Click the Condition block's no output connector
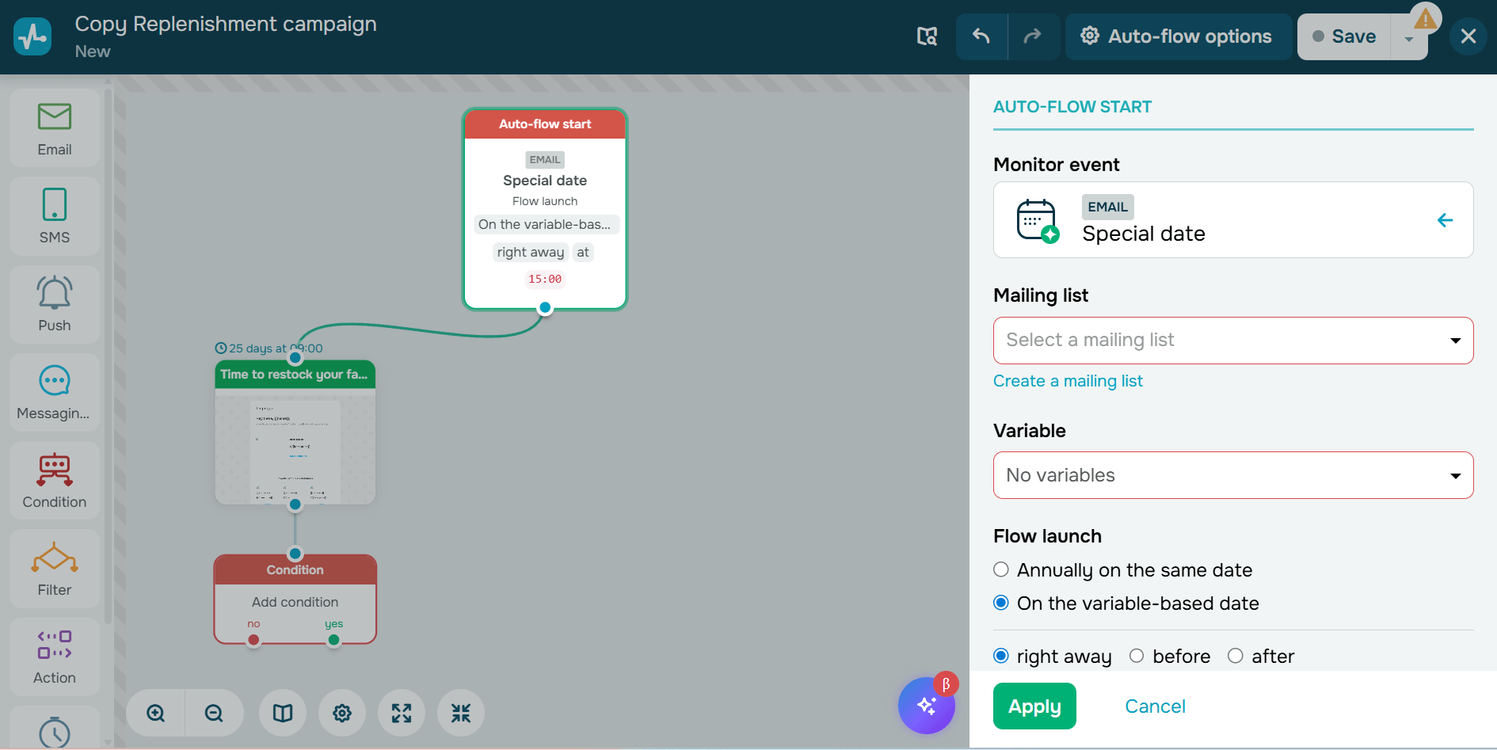 253,640
